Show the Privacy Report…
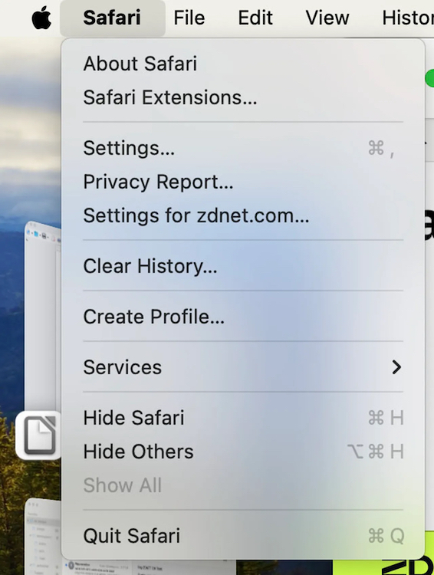The height and width of the screenshot is (575, 434). pyautogui.click(x=243, y=182)
